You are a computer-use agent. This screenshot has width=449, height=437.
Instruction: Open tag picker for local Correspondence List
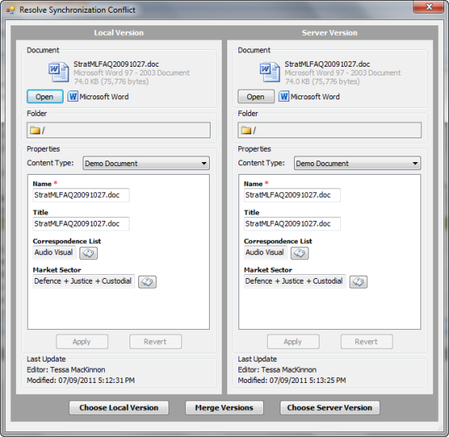88,253
